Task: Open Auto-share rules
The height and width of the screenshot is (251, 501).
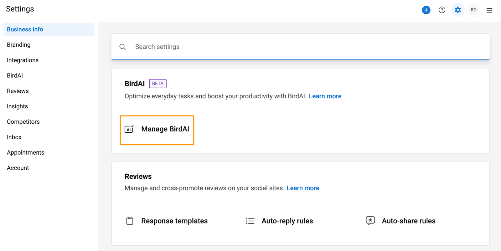Action: [x=409, y=221]
